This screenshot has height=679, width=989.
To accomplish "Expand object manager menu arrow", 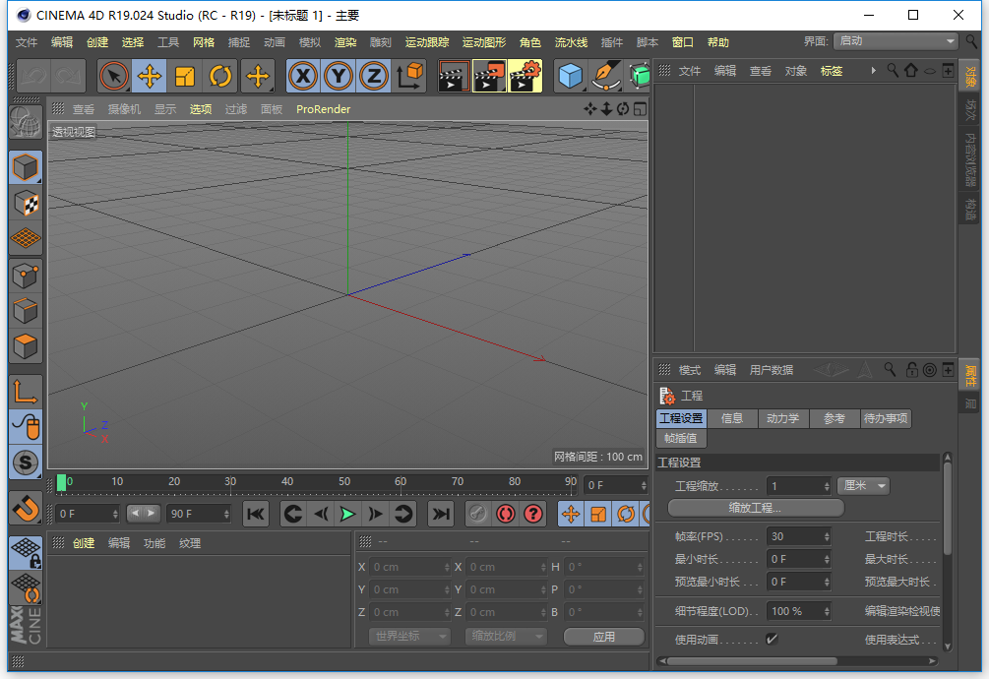I will (x=874, y=71).
